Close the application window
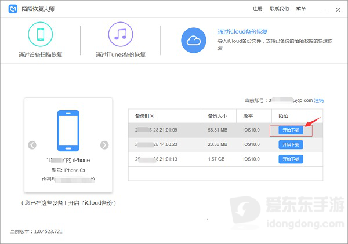Screen dimensions: 348x244 [x=338, y=10]
